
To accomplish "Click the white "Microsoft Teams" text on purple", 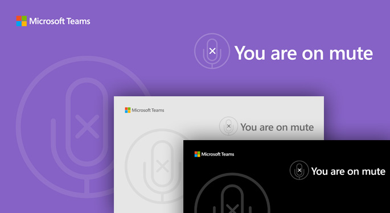I will click(x=60, y=22).
